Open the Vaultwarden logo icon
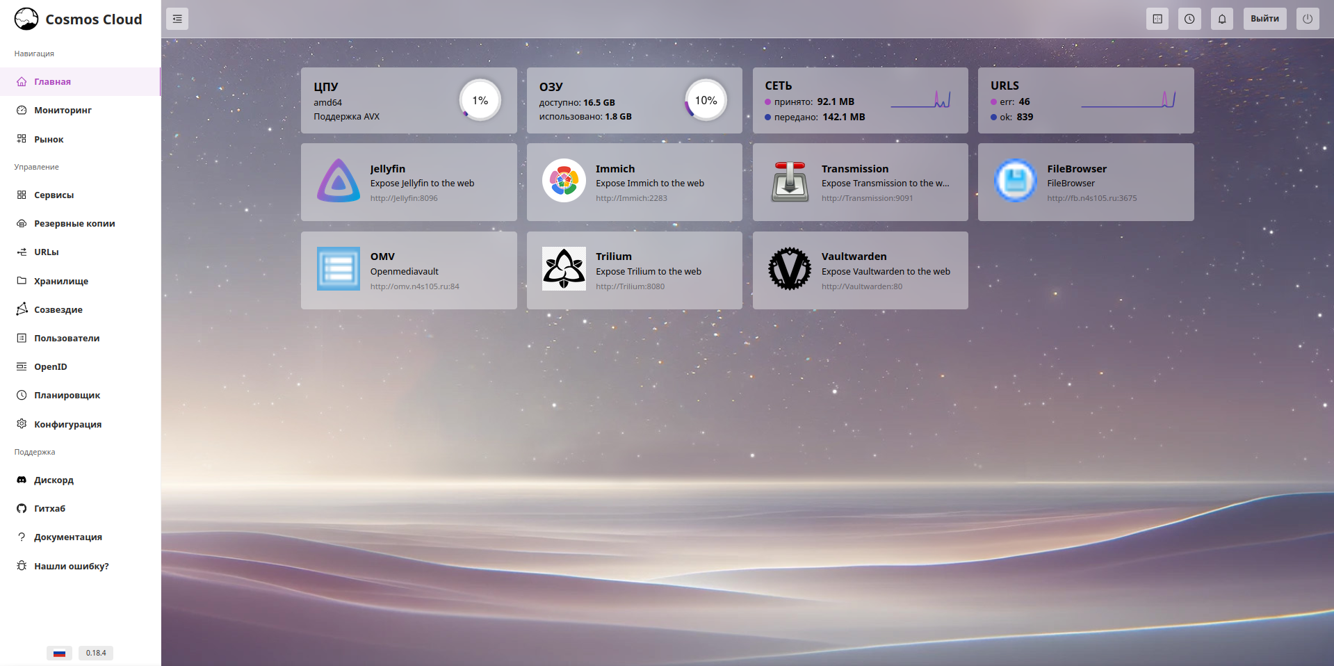This screenshot has width=1334, height=666. pos(790,269)
